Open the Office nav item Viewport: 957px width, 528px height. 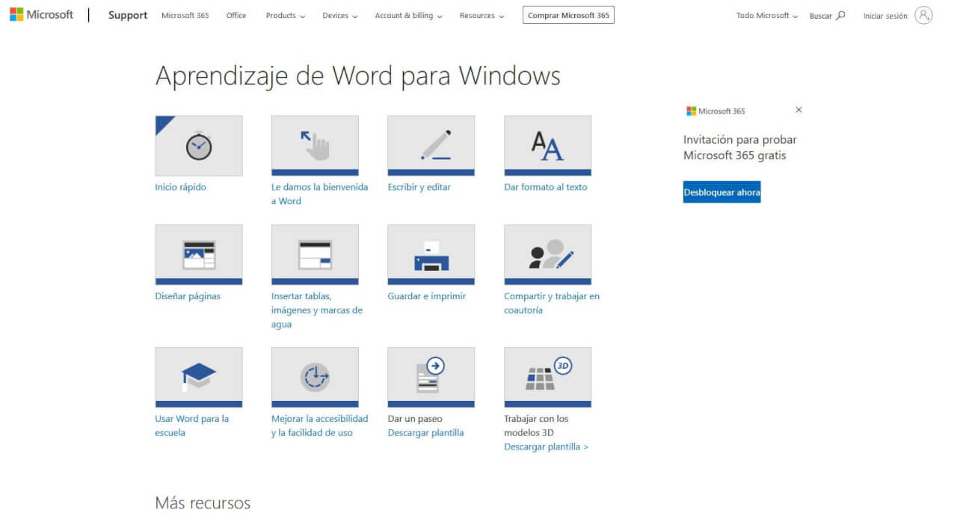click(x=236, y=16)
